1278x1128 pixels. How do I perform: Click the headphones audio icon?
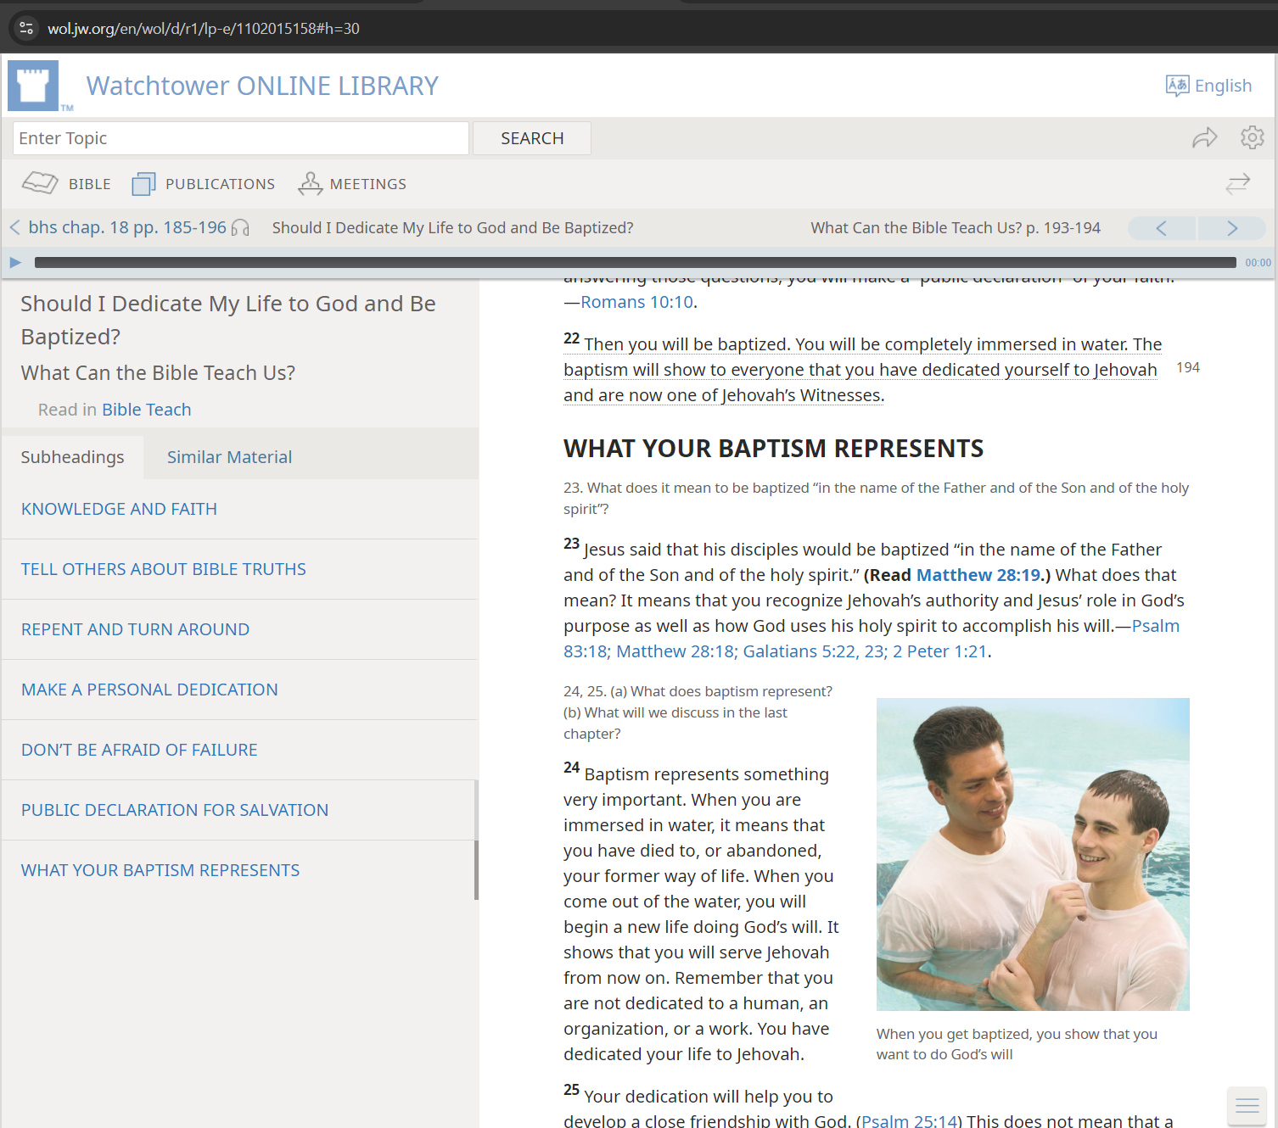240,228
